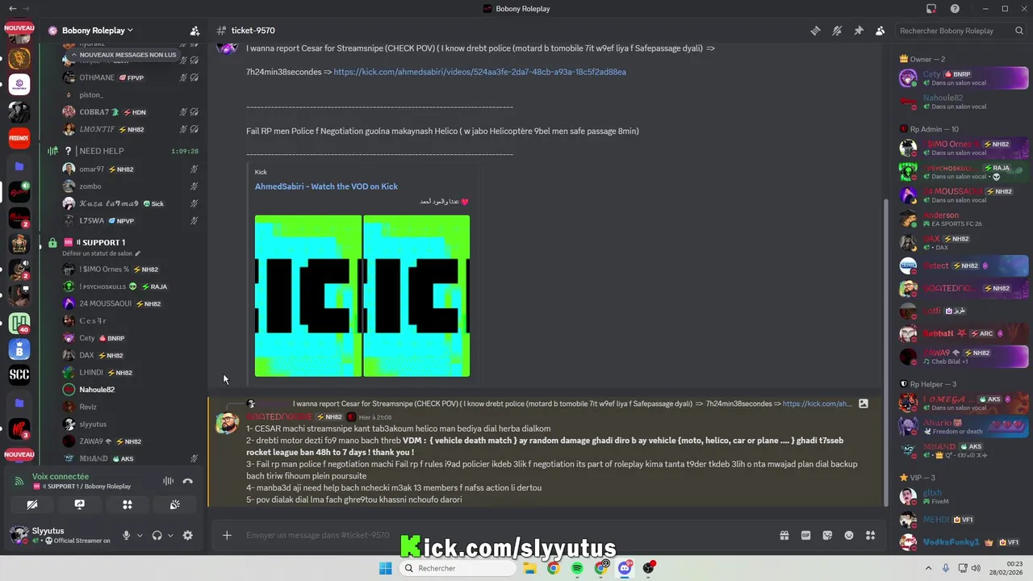Click the top NOUVEAU server list badge
The width and height of the screenshot is (1033, 581).
tap(19, 27)
